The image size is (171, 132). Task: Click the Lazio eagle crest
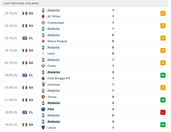pos(43,54)
